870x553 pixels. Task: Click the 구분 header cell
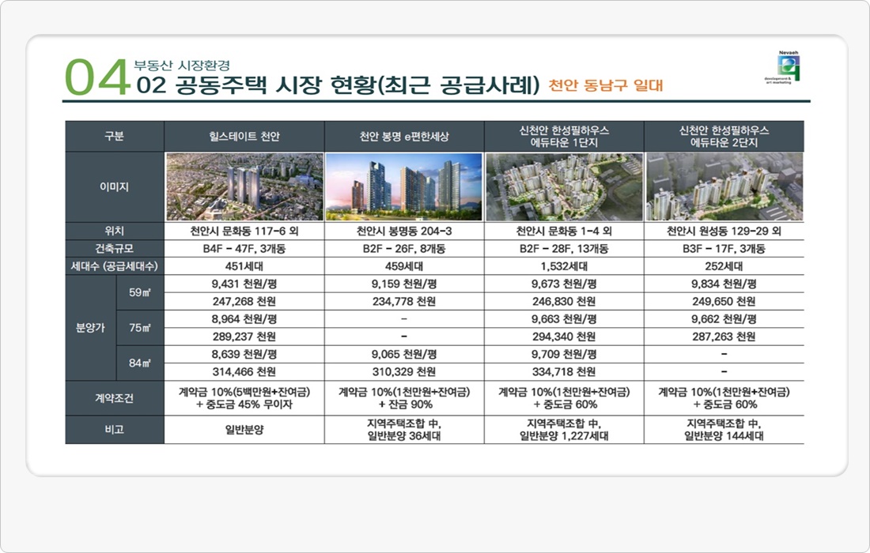tap(115, 137)
